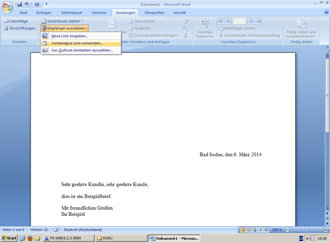Image resolution: width=330 pixels, height=243 pixels.
Task: Customize the Quick Access Toolbar dropdown
Action: click(x=47, y=4)
